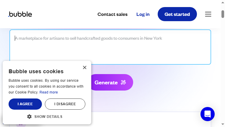Decline cookies with I DISAGREE

(x=65, y=104)
